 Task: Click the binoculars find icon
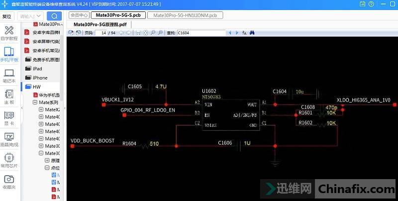[252, 33]
